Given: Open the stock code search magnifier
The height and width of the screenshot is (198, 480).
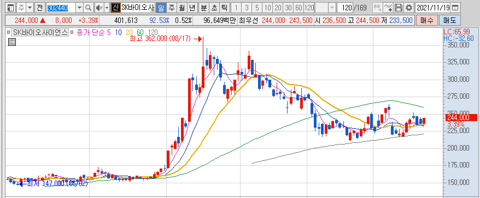Looking at the screenshot, I should click(x=88, y=8).
